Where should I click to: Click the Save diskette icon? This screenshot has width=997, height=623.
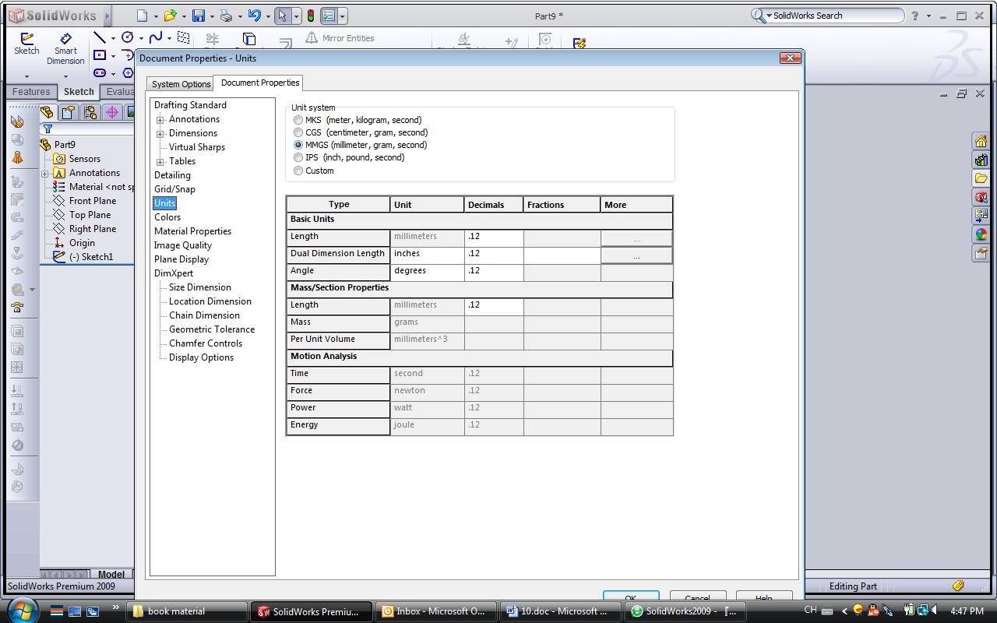coord(199,16)
